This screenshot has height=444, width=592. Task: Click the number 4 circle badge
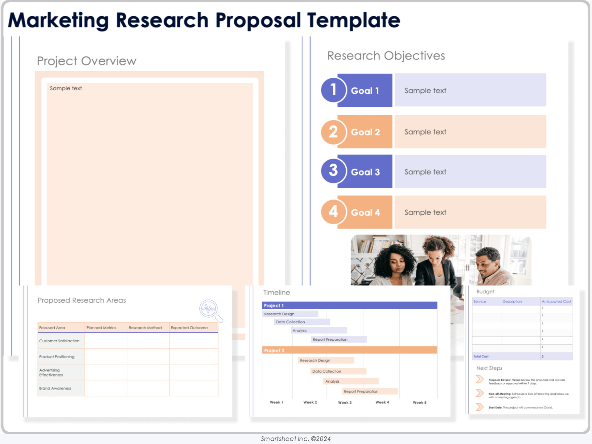(x=333, y=212)
